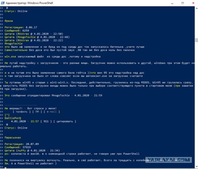The image size is (198, 169).
Task: Click the line starting 'это было оф заявление'
Action: pos(74,47)
